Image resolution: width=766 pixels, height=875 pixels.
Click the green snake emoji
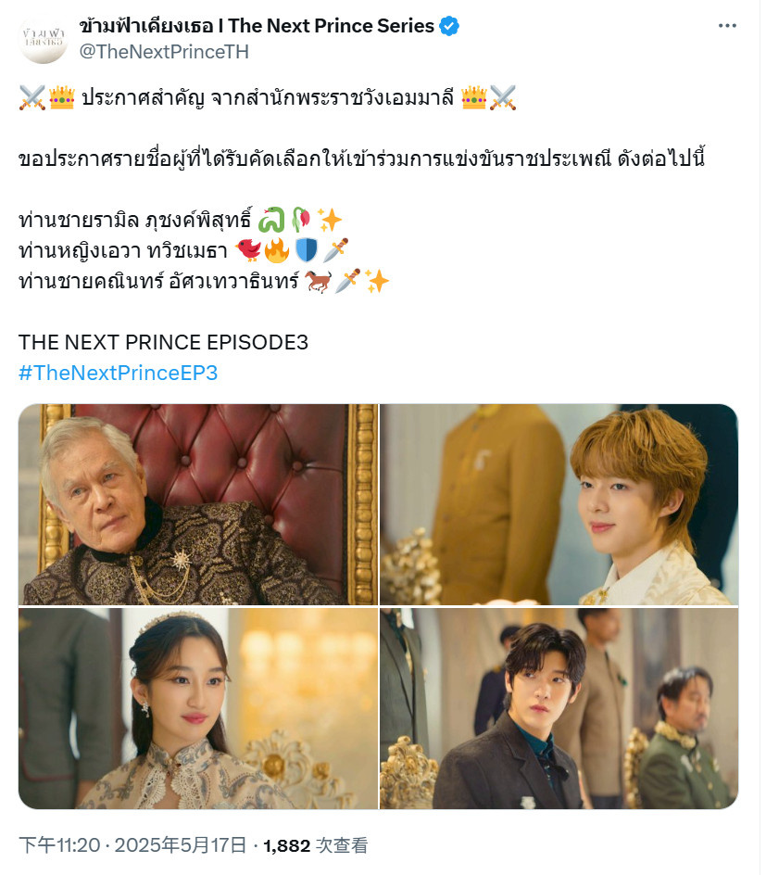(271, 220)
